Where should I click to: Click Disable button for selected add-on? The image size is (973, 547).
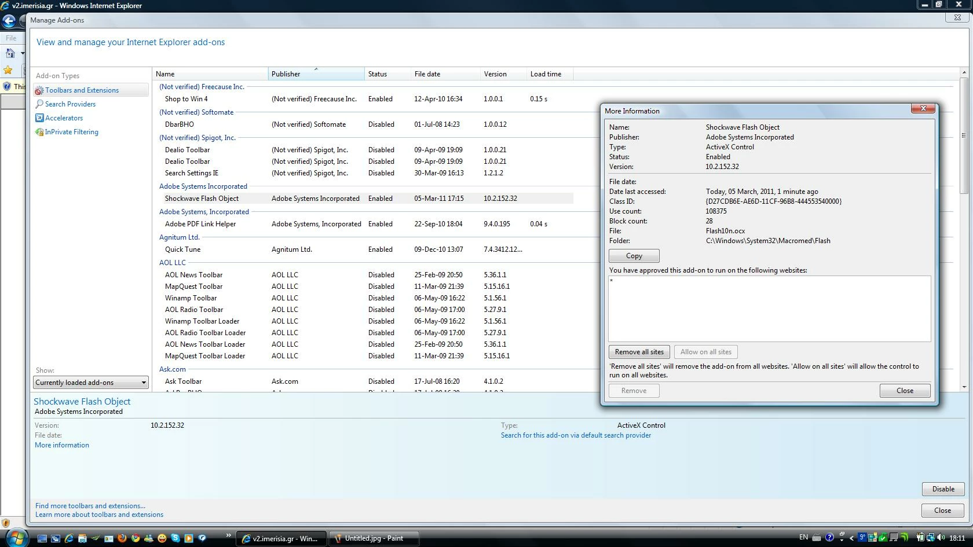coord(943,489)
